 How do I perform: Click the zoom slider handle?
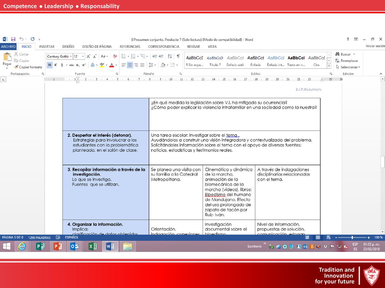pyautogui.click(x=352, y=237)
